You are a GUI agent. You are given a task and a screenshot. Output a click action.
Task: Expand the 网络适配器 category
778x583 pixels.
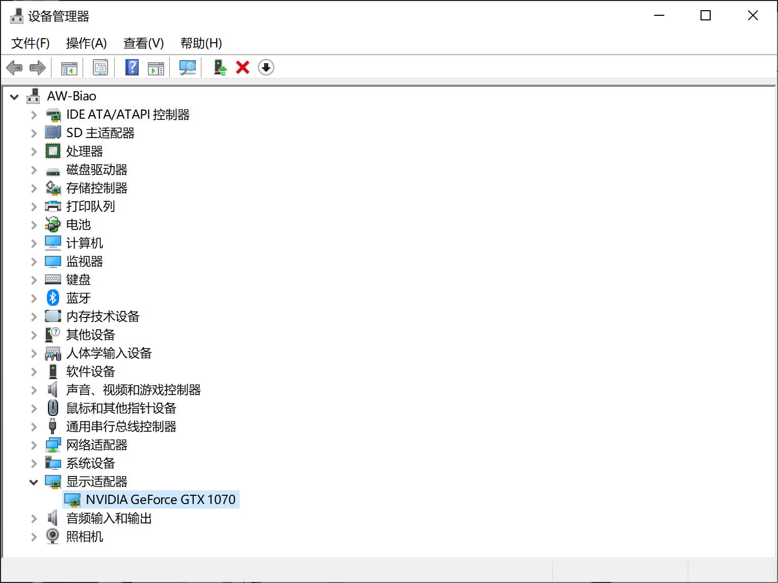[x=34, y=445]
